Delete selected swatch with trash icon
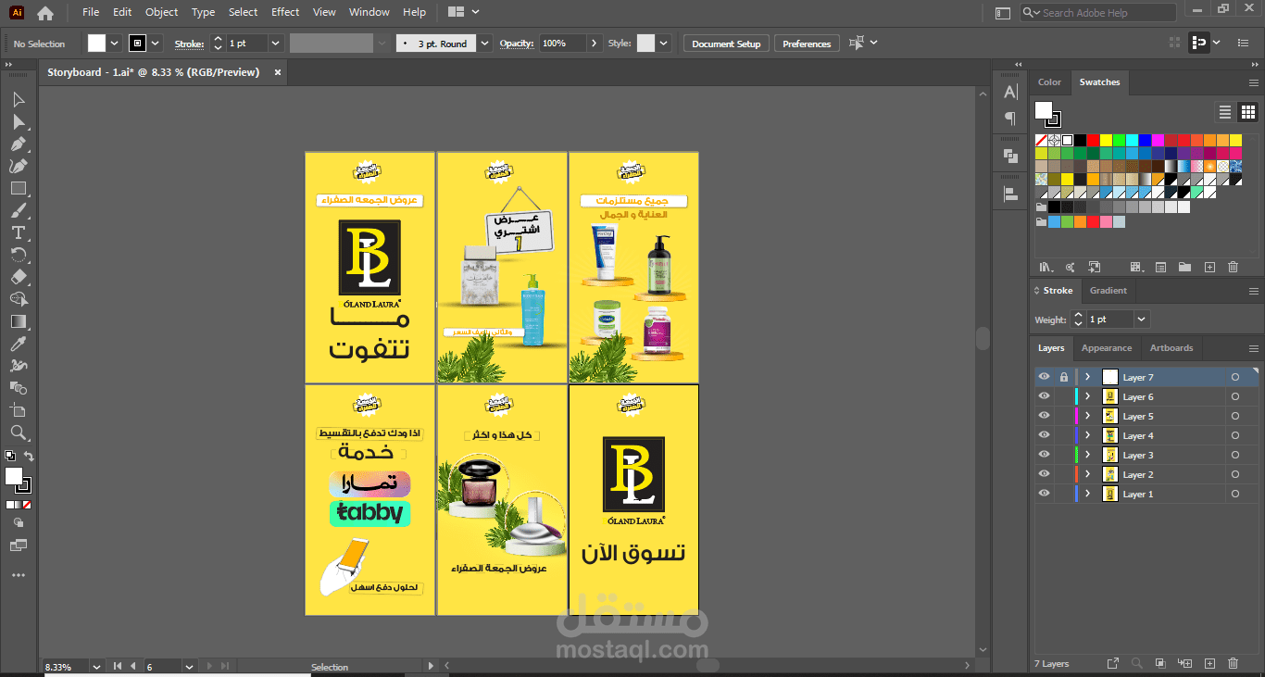This screenshot has height=677, width=1265. pyautogui.click(x=1233, y=267)
